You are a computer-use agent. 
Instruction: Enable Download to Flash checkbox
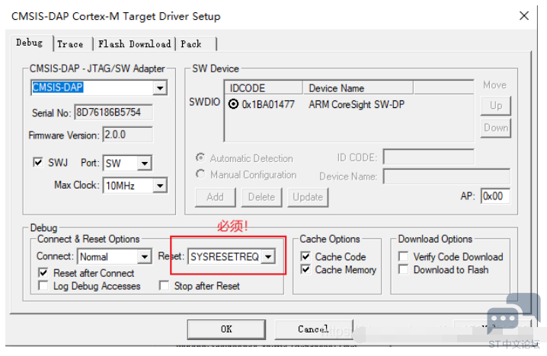[x=403, y=269]
